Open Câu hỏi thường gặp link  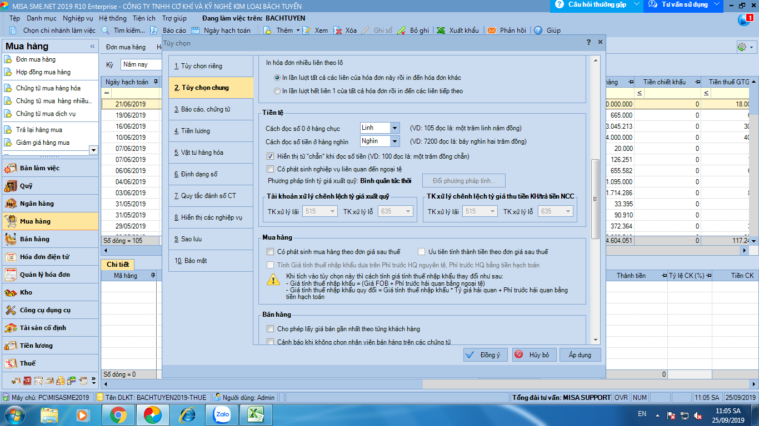tap(597, 5)
